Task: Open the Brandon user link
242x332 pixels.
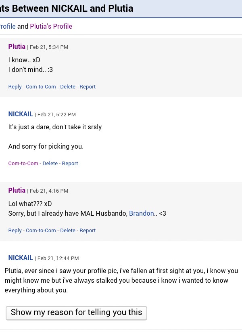Action: click(x=141, y=213)
